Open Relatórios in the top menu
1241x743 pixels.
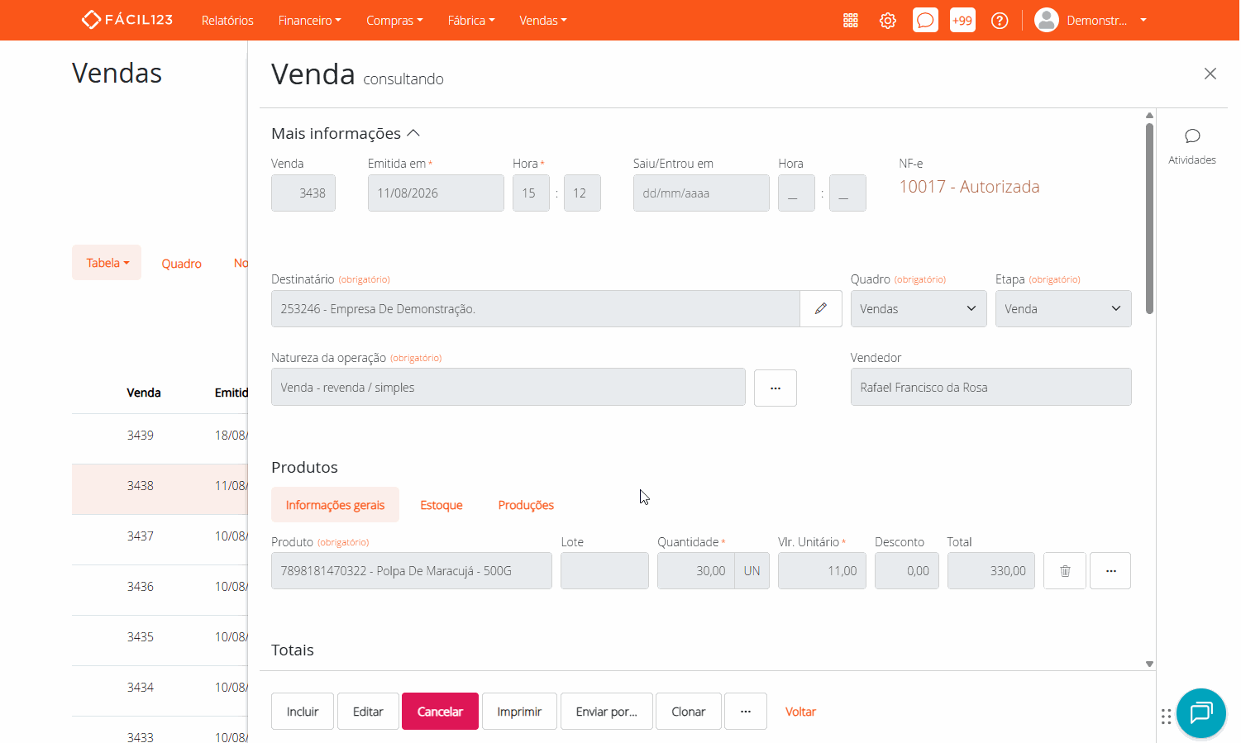(x=227, y=21)
